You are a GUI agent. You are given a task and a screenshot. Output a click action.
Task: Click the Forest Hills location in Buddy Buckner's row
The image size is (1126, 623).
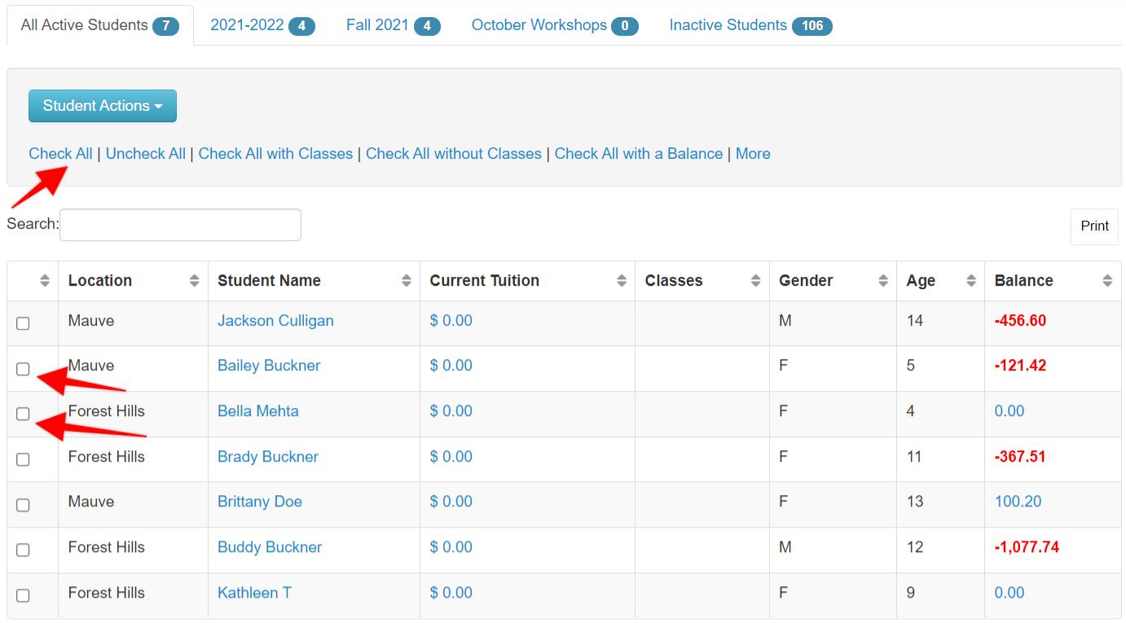click(x=107, y=547)
